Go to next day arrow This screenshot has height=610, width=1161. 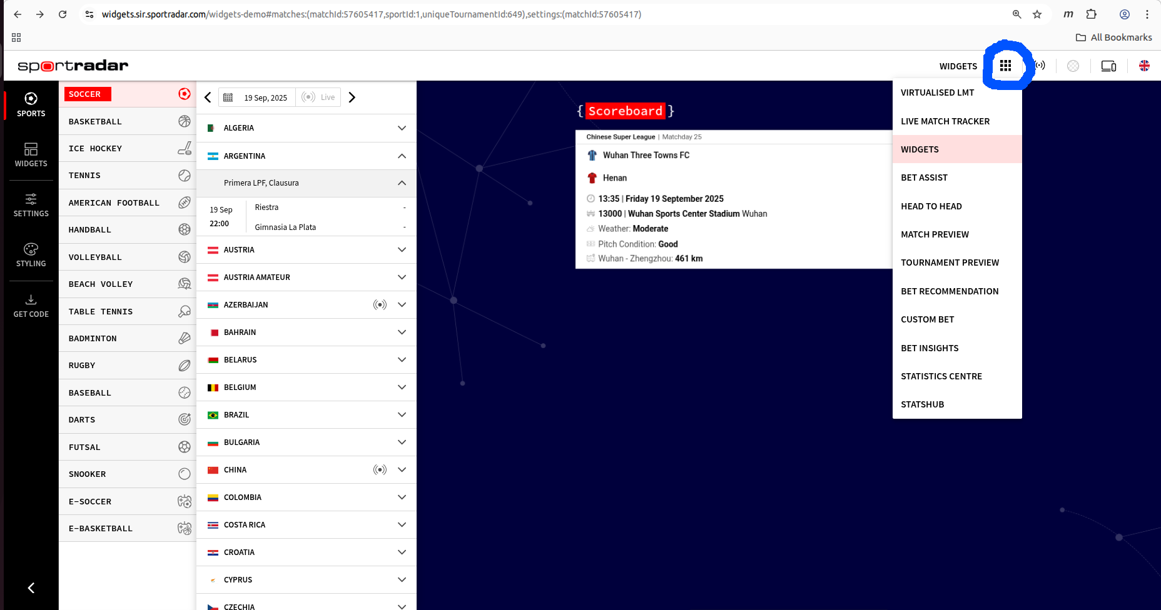point(352,97)
